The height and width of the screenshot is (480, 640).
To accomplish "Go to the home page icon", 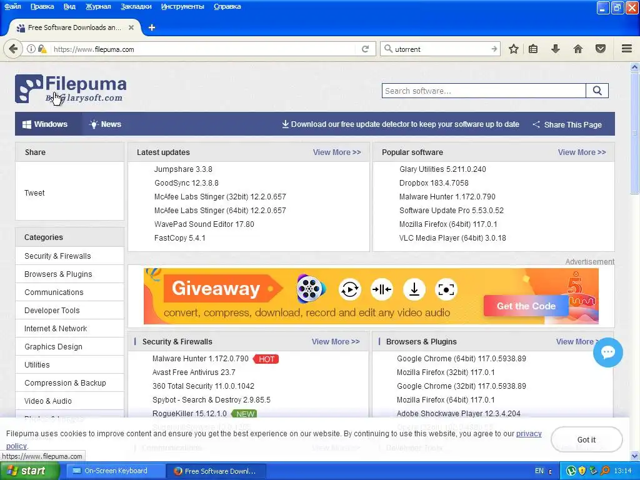I will [578, 49].
